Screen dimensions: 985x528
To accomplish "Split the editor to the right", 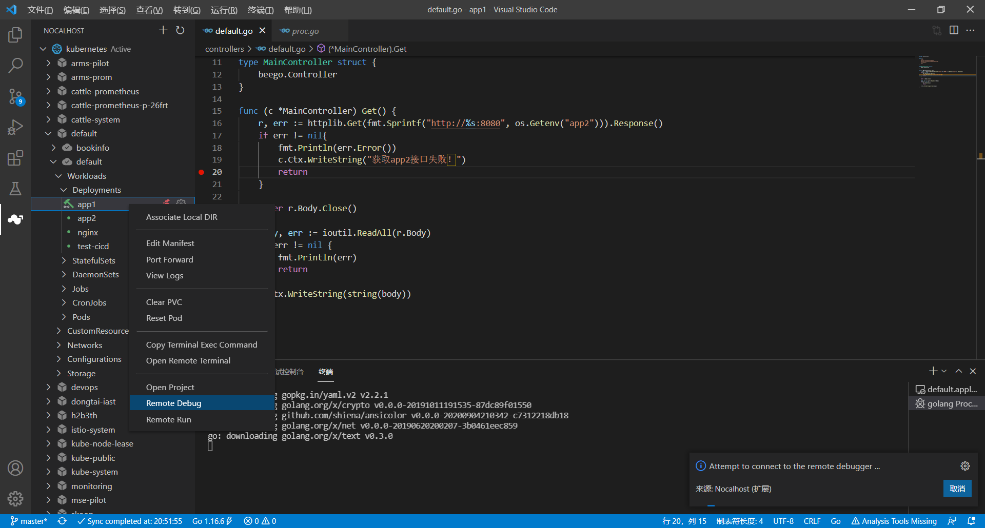I will point(954,30).
